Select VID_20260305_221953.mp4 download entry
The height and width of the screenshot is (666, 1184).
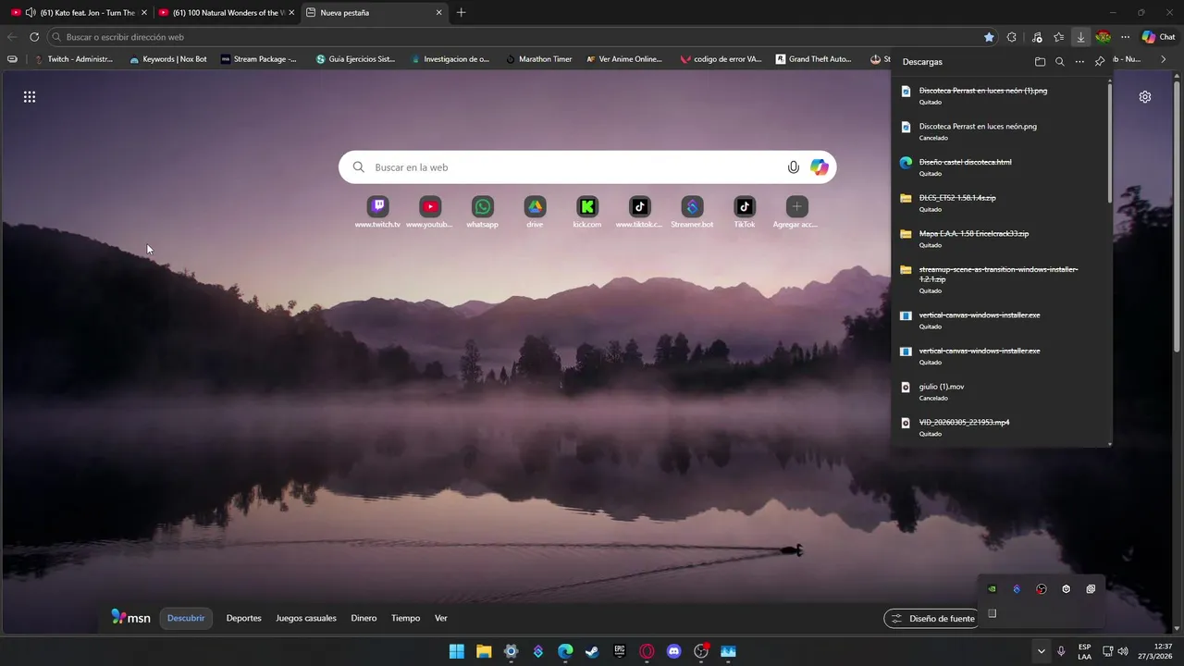1001,427
